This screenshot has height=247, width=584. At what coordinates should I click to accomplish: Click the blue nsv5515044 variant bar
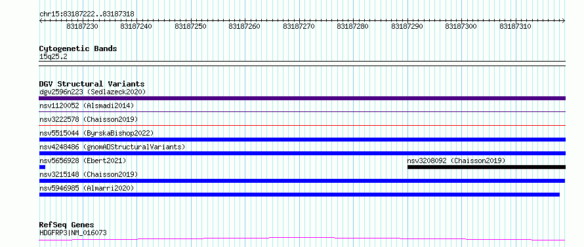[302, 140]
